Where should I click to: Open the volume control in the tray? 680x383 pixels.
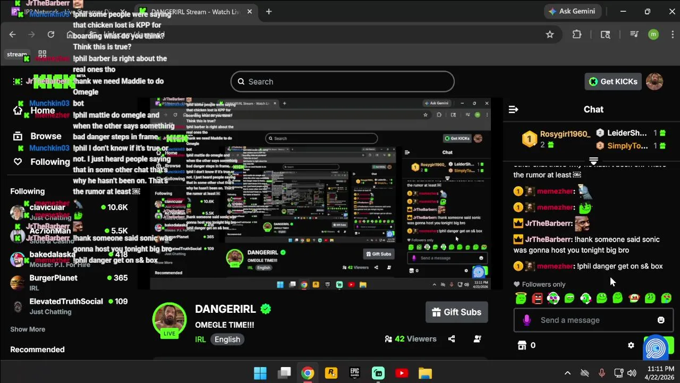tap(632, 373)
